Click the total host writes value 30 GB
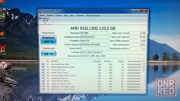Screen dimensions: 180x101 pos(138,37)
